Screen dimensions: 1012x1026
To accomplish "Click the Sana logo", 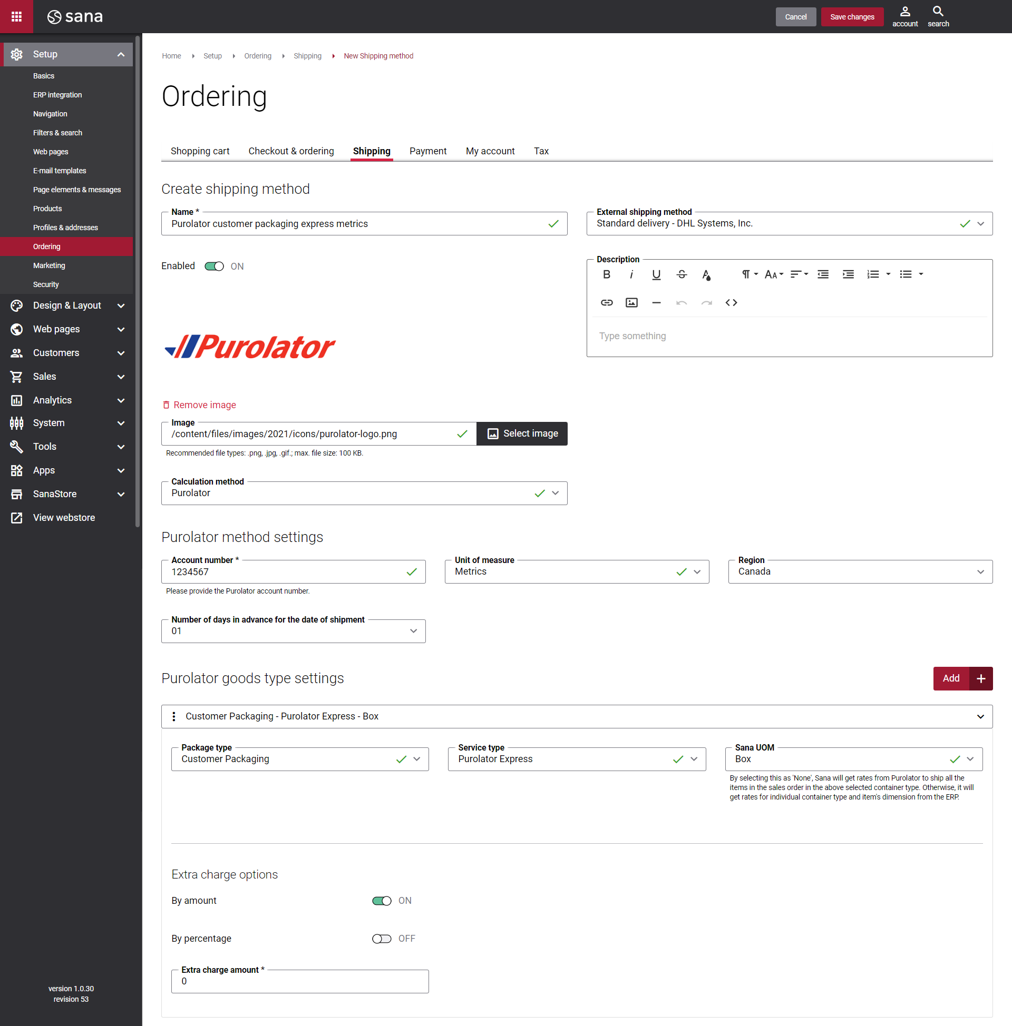I will pos(75,16).
